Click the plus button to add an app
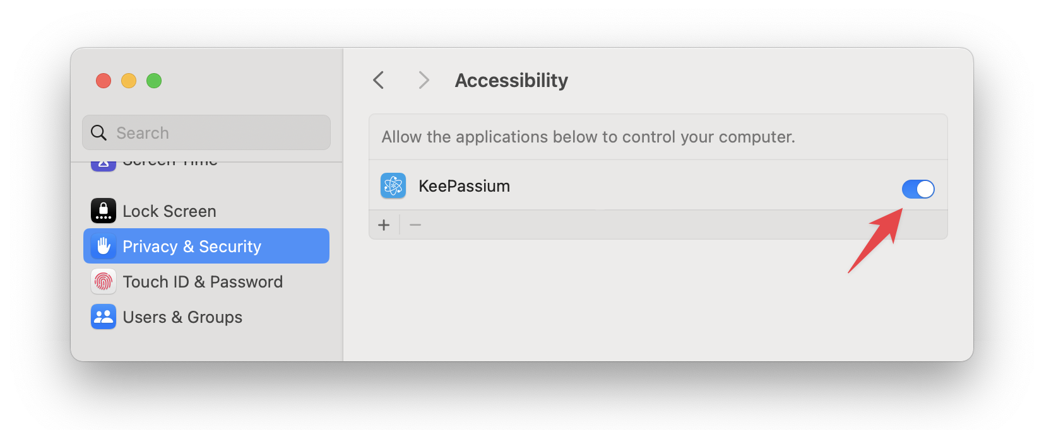This screenshot has width=1044, height=430. point(384,224)
